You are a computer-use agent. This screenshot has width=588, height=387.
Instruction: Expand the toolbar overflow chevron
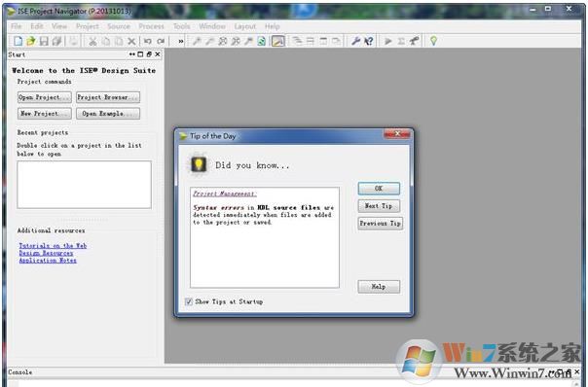pyautogui.click(x=181, y=41)
